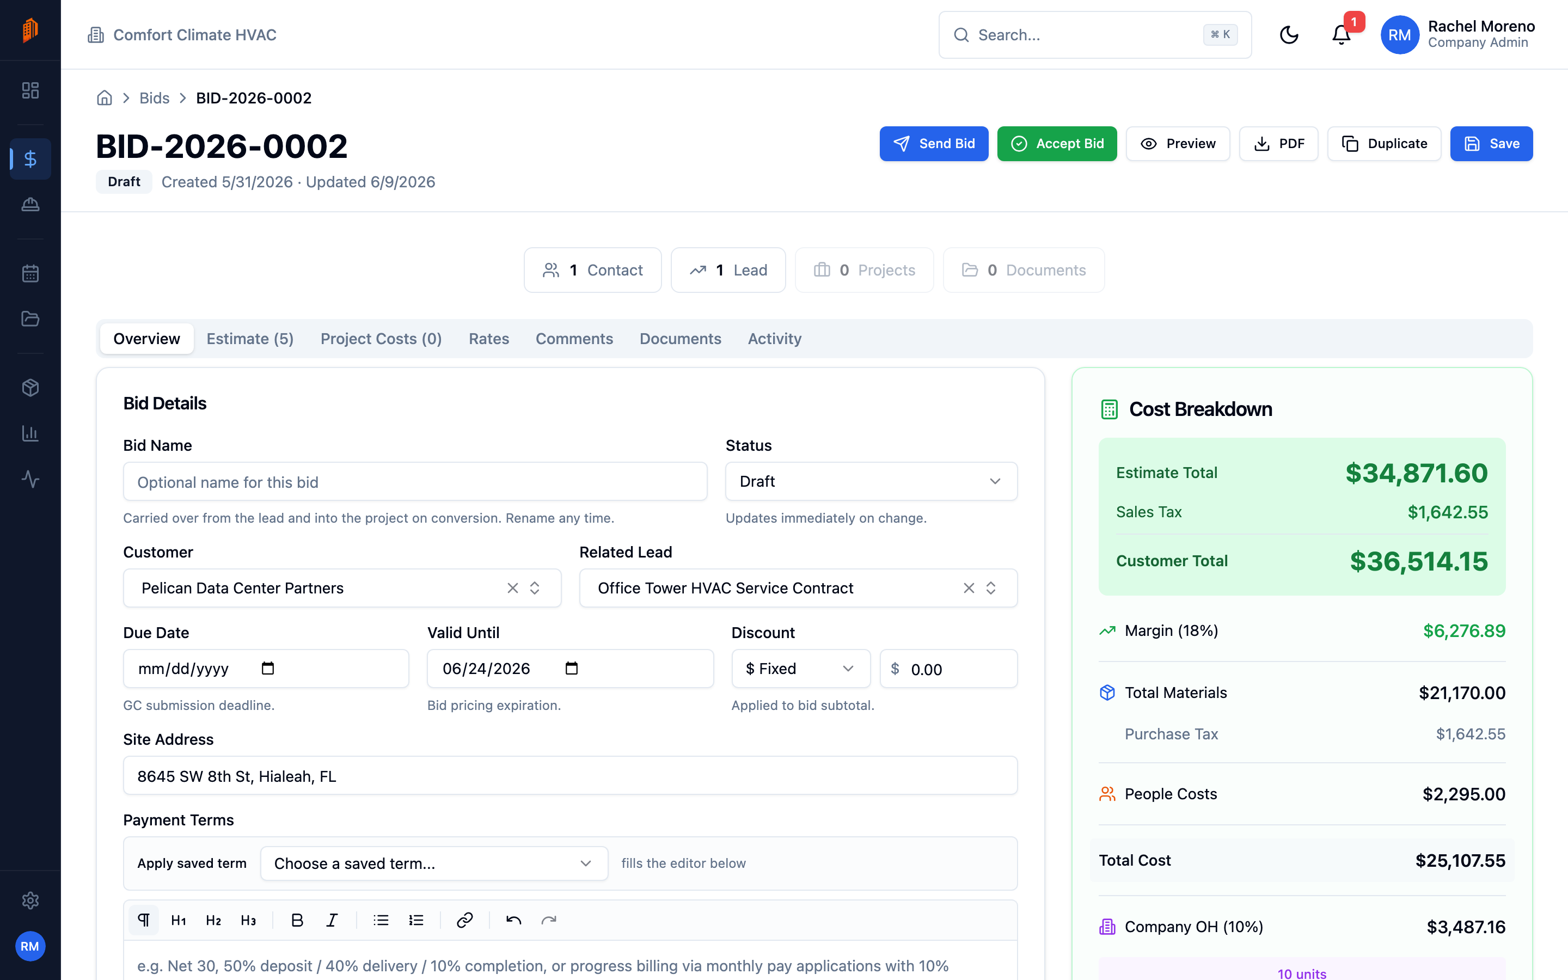Screen dimensions: 1568x980
Task: Click the Send Bid button
Action: (934, 143)
